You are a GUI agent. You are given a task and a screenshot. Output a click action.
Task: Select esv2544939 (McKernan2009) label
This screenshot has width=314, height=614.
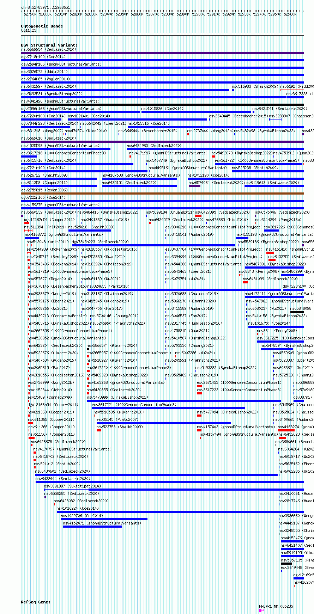pyautogui.click(x=53, y=249)
